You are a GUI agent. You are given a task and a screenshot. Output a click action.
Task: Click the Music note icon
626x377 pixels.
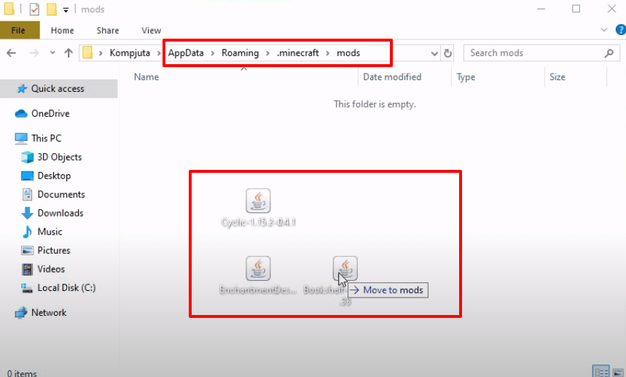[x=27, y=232]
